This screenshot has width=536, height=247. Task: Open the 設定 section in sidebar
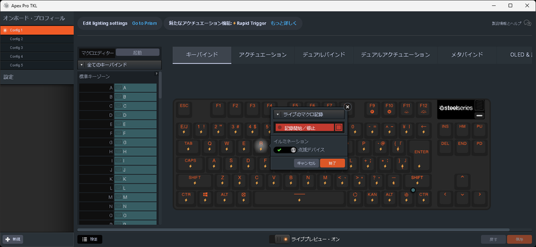[x=37, y=77]
